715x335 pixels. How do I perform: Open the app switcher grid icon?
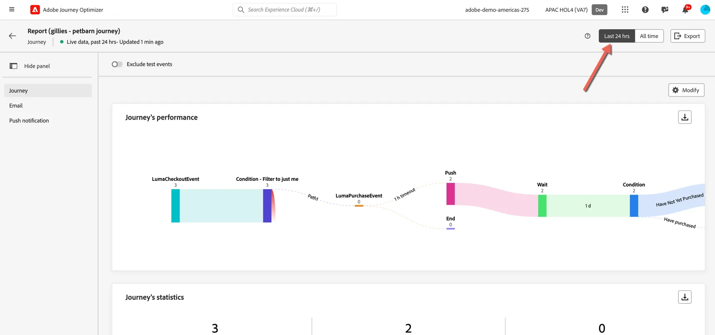pyautogui.click(x=625, y=10)
